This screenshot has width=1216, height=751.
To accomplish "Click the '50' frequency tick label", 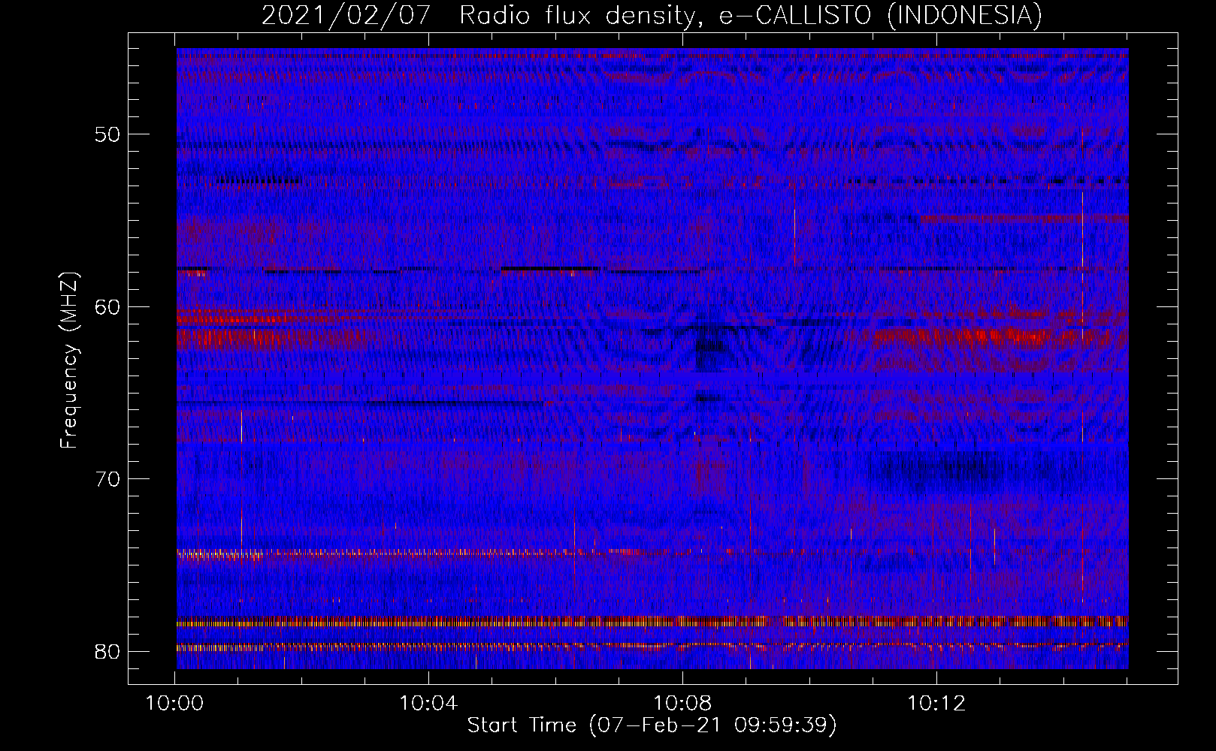I will (108, 134).
